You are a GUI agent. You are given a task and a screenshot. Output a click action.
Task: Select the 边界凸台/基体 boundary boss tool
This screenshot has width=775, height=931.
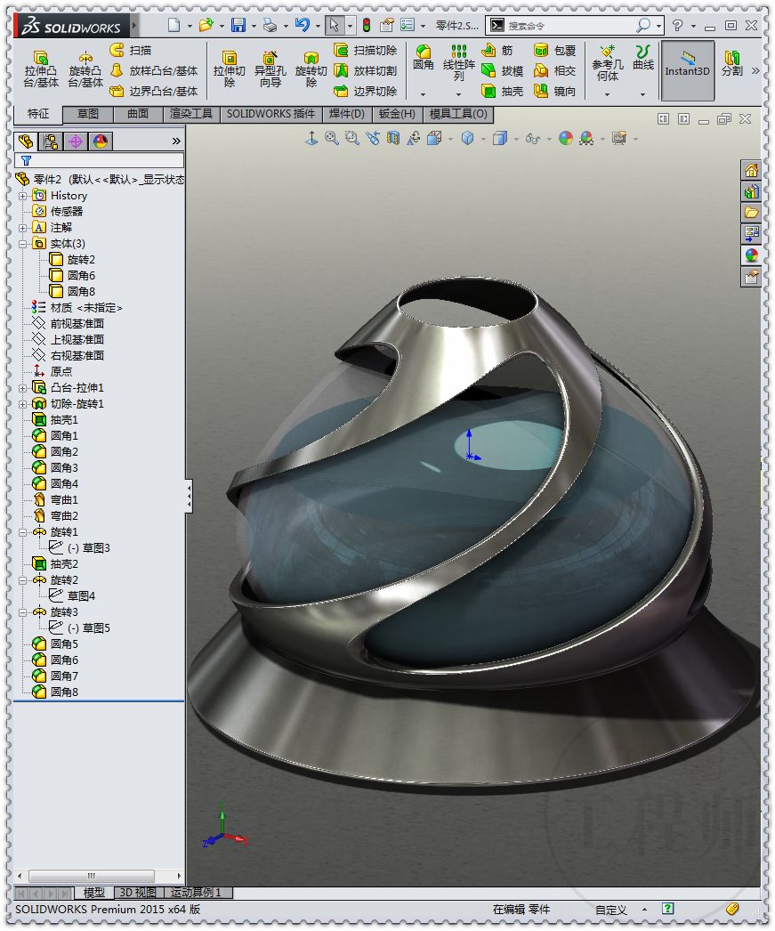pyautogui.click(x=154, y=91)
